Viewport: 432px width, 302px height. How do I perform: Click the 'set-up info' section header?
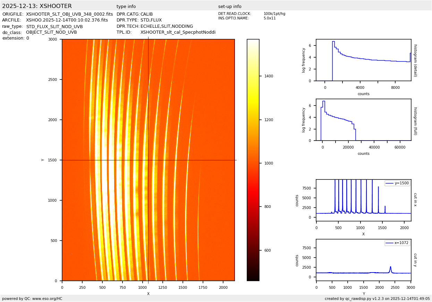click(x=230, y=7)
